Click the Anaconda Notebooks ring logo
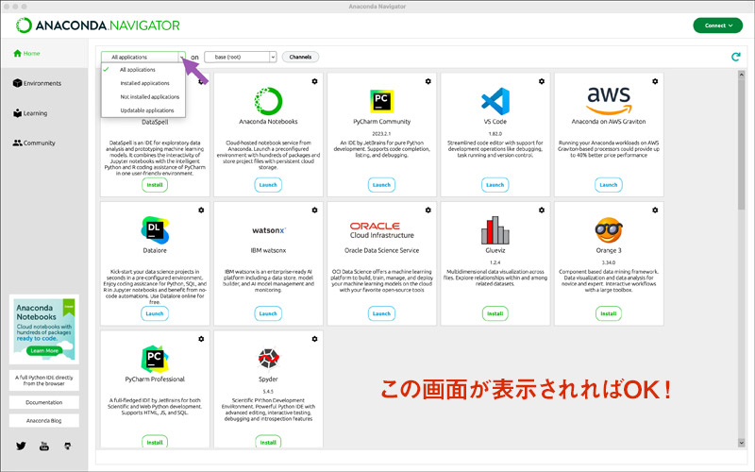 [268, 101]
